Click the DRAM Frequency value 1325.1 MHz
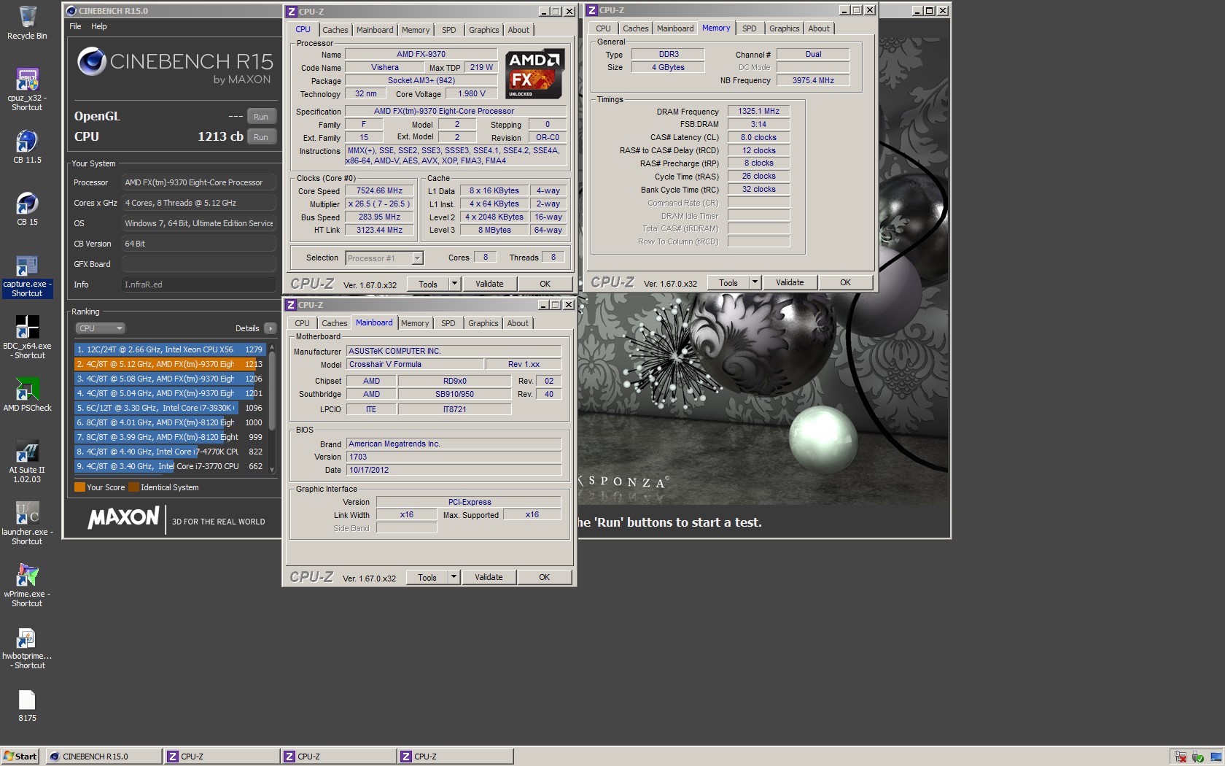The height and width of the screenshot is (766, 1225). tap(758, 112)
